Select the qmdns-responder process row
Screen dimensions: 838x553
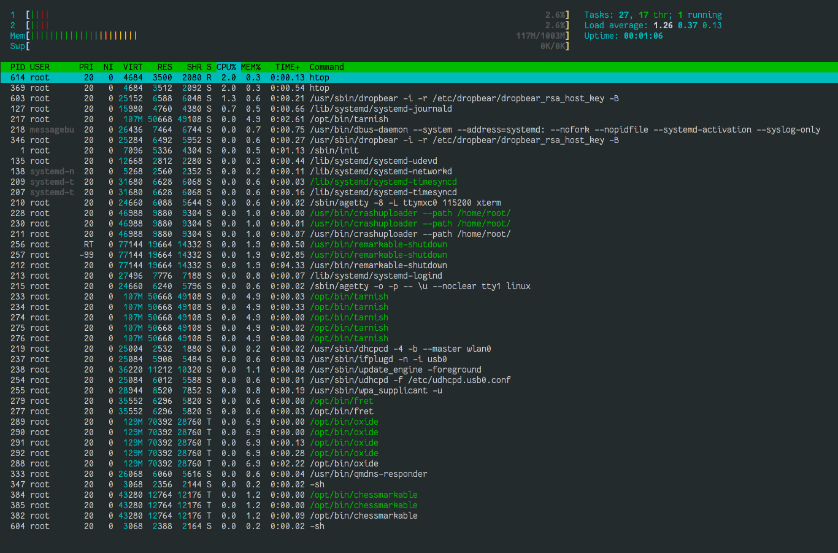pos(419,474)
